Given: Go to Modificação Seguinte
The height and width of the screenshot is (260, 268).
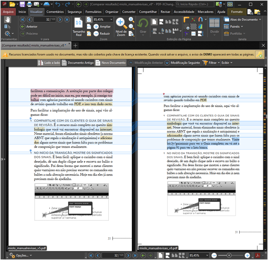Looking at the screenshot, I should pos(182,63).
